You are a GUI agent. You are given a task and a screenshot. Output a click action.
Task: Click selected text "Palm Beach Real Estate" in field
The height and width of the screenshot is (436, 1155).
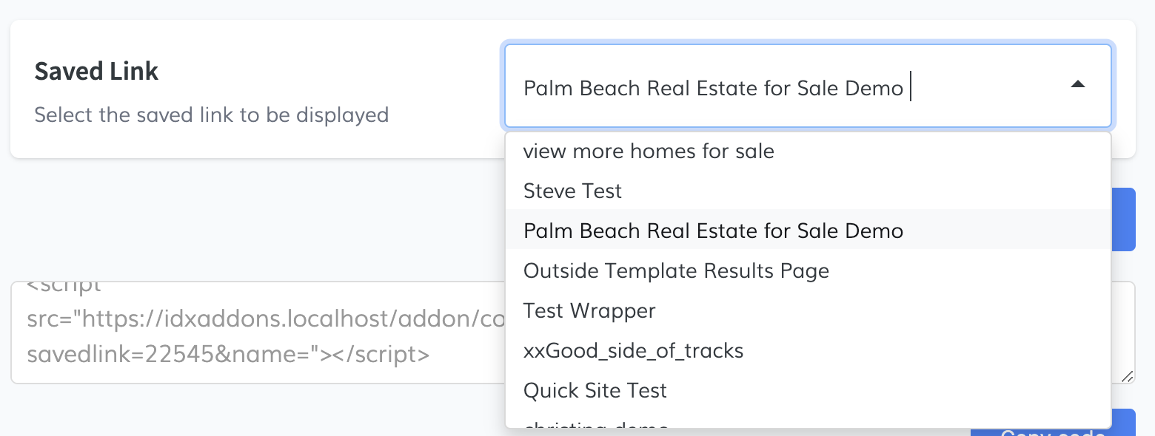(713, 89)
